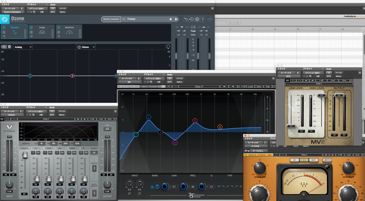Screen dimensions: 365x201
Task: Select the bell filter type in Q10
Action: (x=219, y=187)
